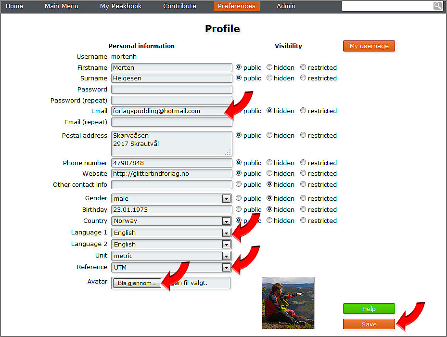Screen dimensions: 447x337
Task: Select public visibility for Gender
Action: coord(239,198)
